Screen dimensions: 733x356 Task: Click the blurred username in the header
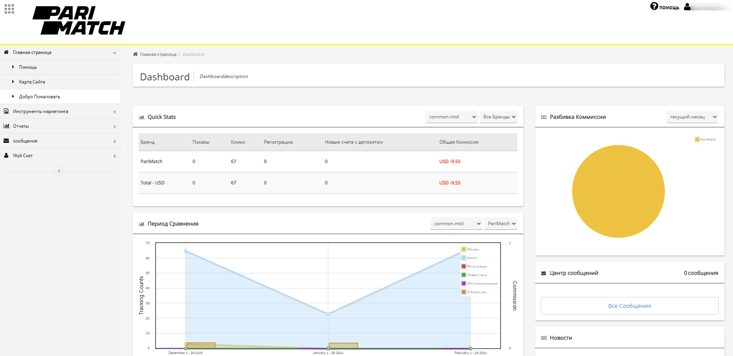click(710, 7)
